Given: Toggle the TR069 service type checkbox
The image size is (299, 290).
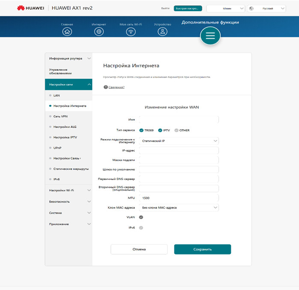Looking at the screenshot, I should click(x=142, y=130).
